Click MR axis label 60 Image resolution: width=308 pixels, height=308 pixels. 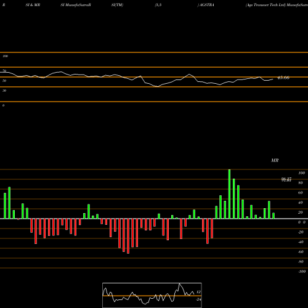click(301, 193)
